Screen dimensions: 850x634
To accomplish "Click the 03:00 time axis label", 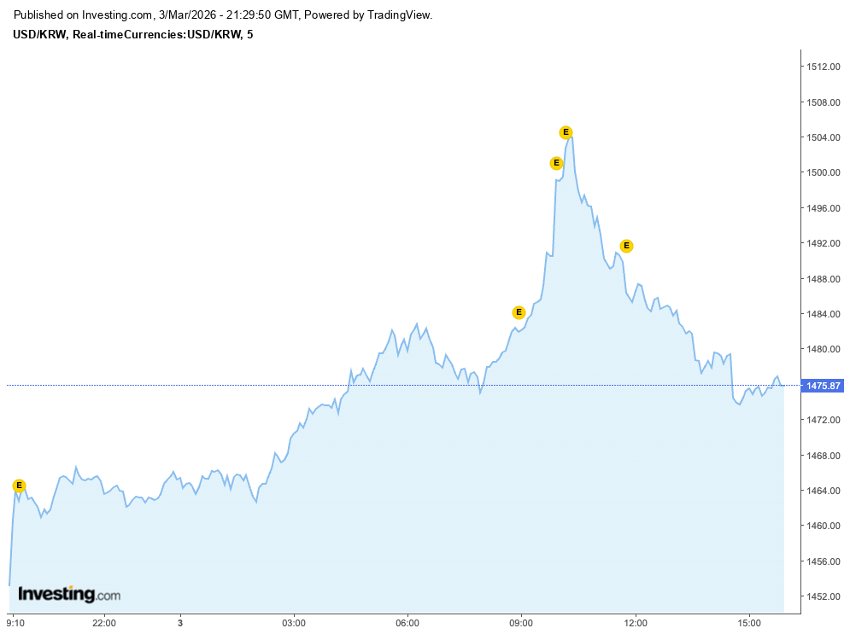I will pyautogui.click(x=294, y=622).
